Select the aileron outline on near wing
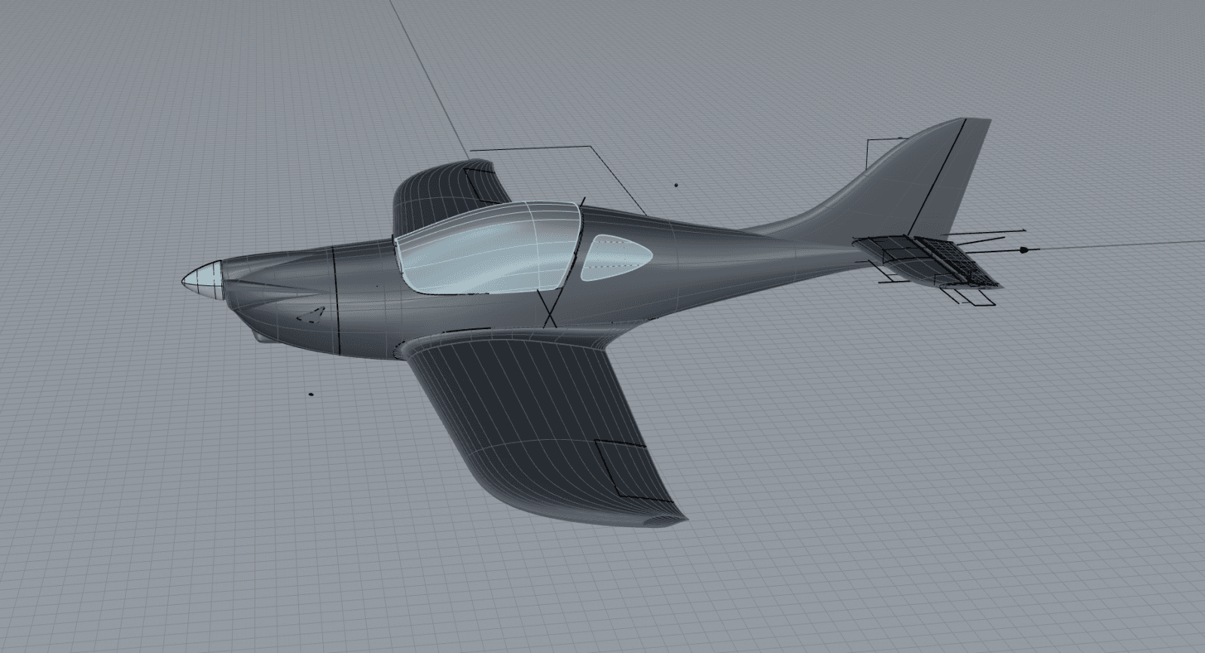The width and height of the screenshot is (1205, 653). 621,467
